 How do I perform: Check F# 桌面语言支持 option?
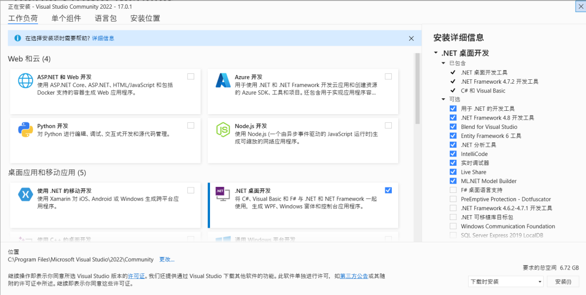pyautogui.click(x=453, y=190)
